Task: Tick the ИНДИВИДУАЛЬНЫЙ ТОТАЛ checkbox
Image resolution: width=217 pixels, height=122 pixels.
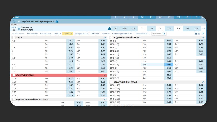Action: click(112, 38)
